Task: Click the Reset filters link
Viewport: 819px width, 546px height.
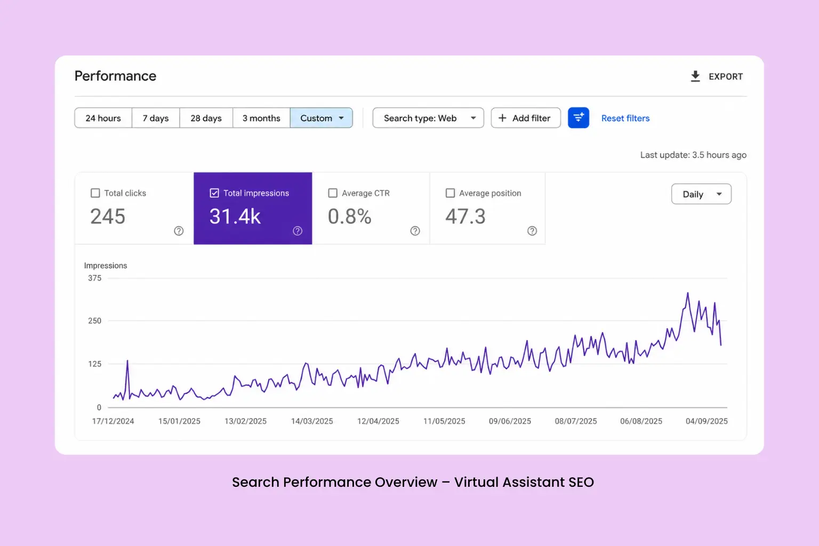Action: [625, 118]
